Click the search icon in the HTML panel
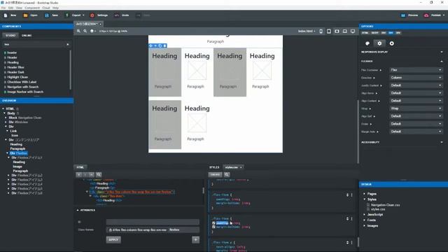 pyautogui.click(x=99, y=174)
